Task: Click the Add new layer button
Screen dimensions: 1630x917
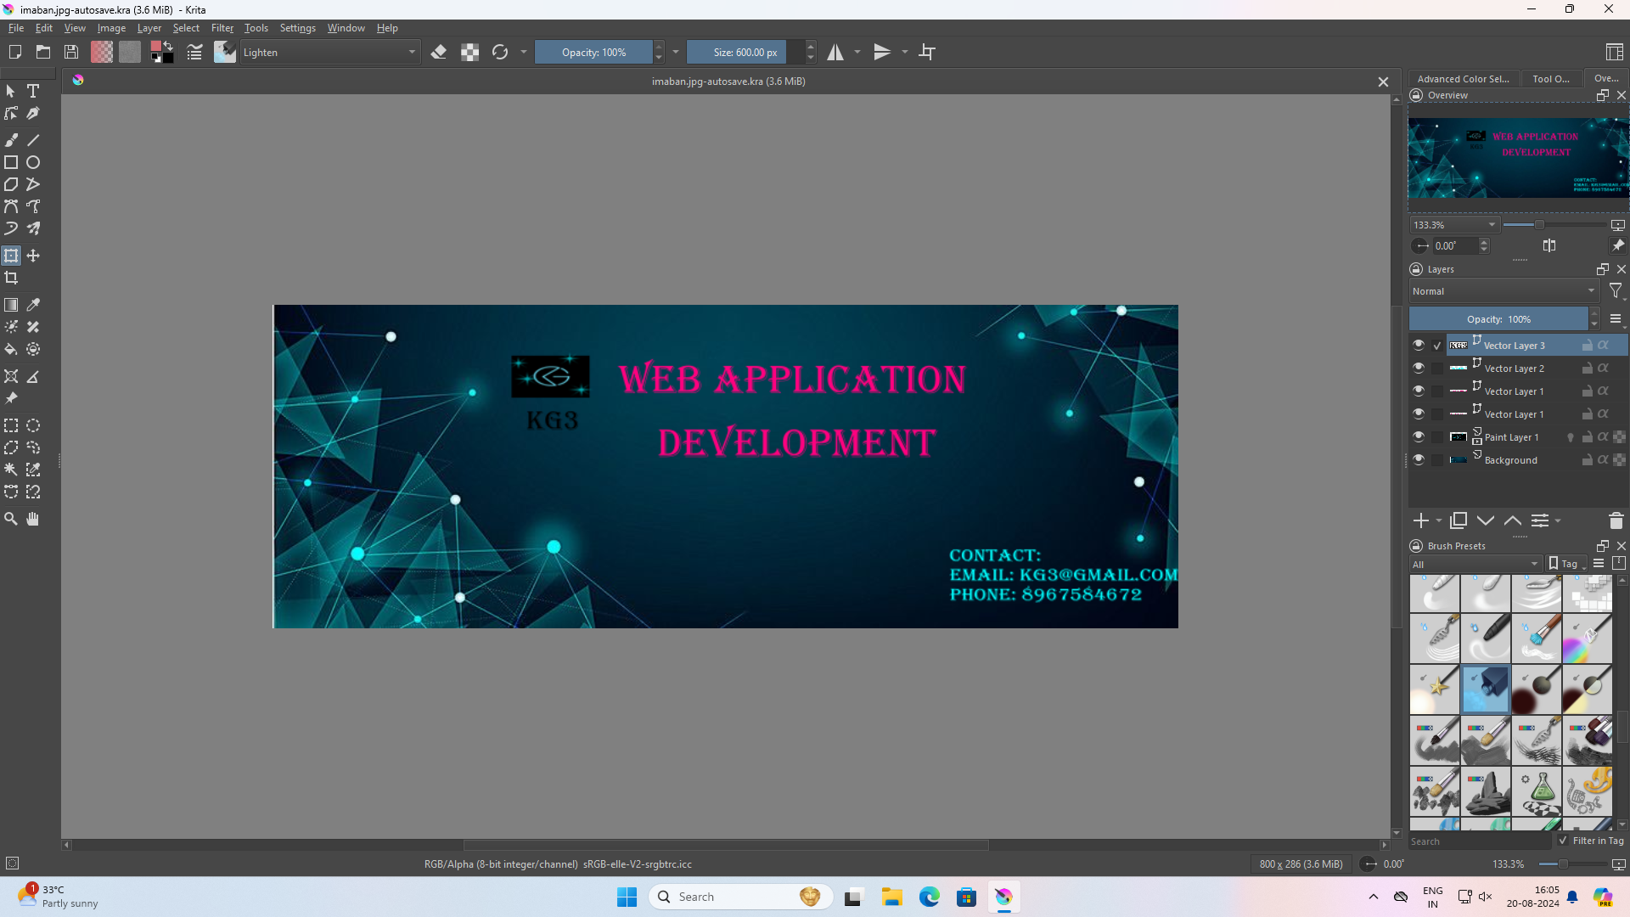Action: click(1420, 520)
